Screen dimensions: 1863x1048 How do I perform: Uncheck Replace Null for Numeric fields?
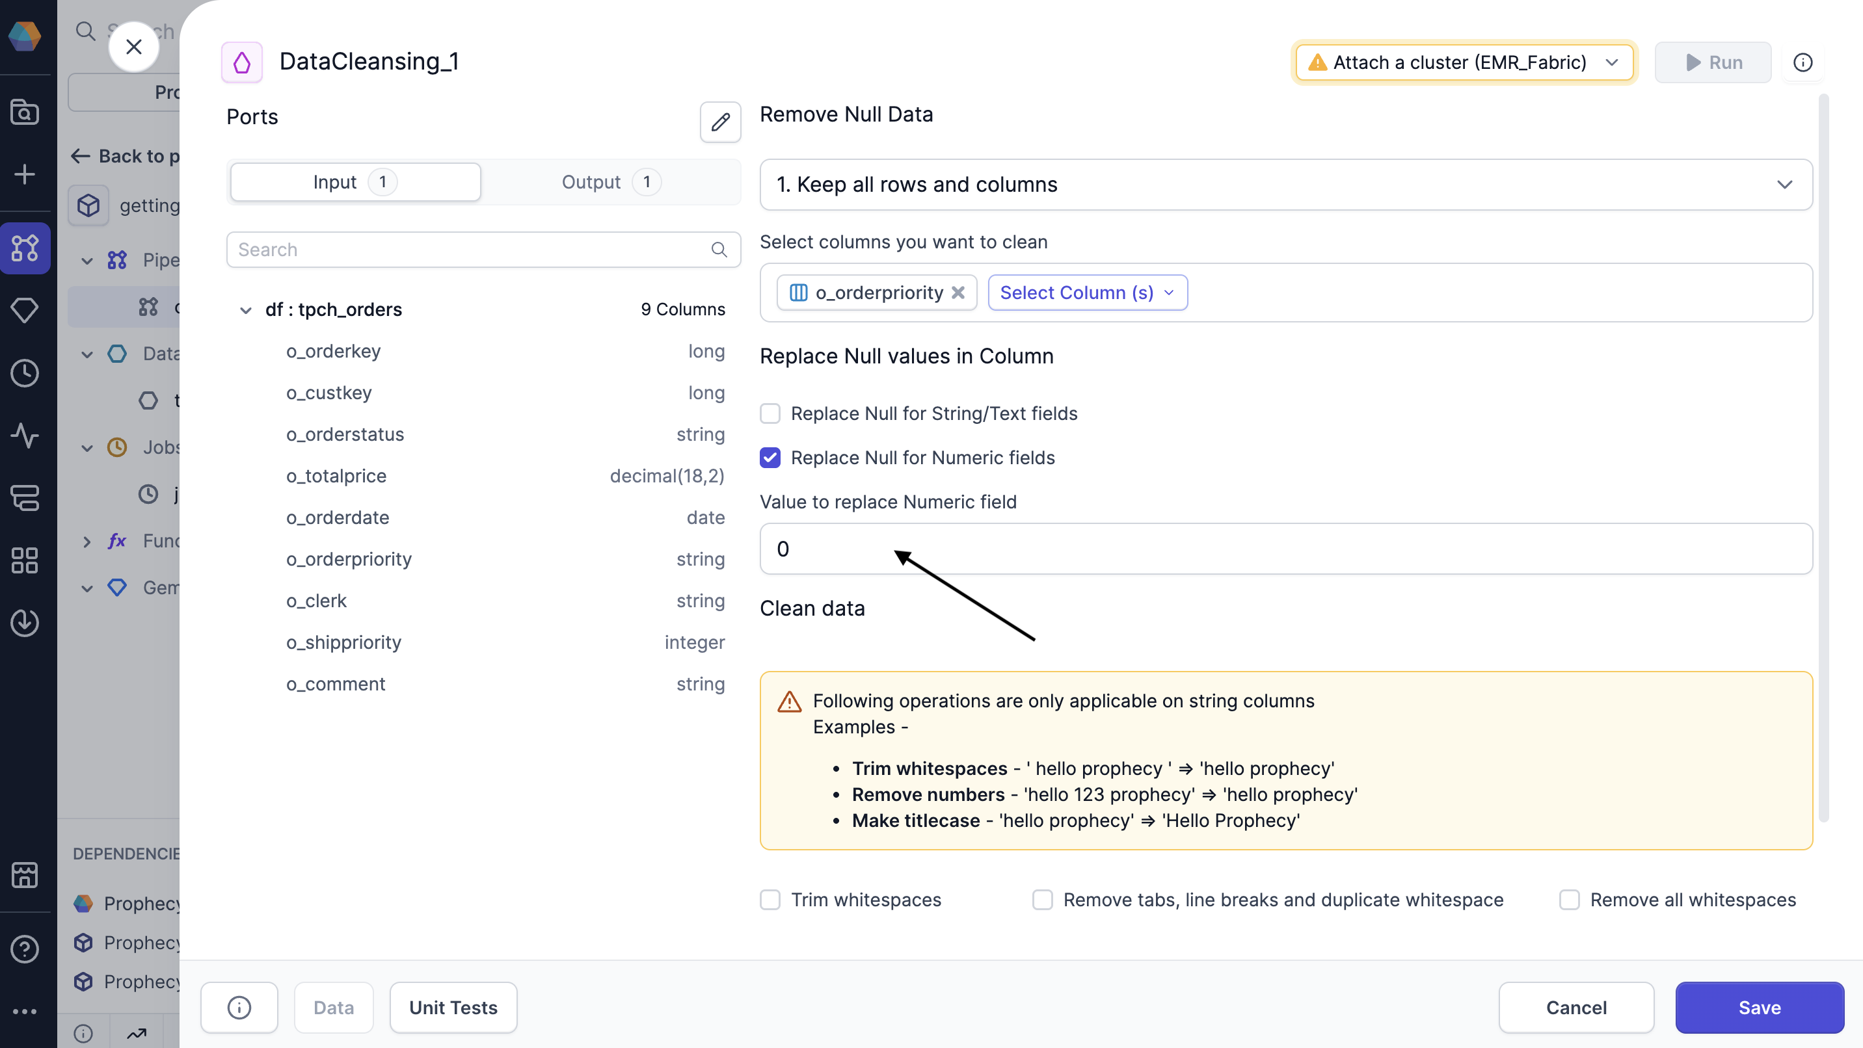click(770, 458)
